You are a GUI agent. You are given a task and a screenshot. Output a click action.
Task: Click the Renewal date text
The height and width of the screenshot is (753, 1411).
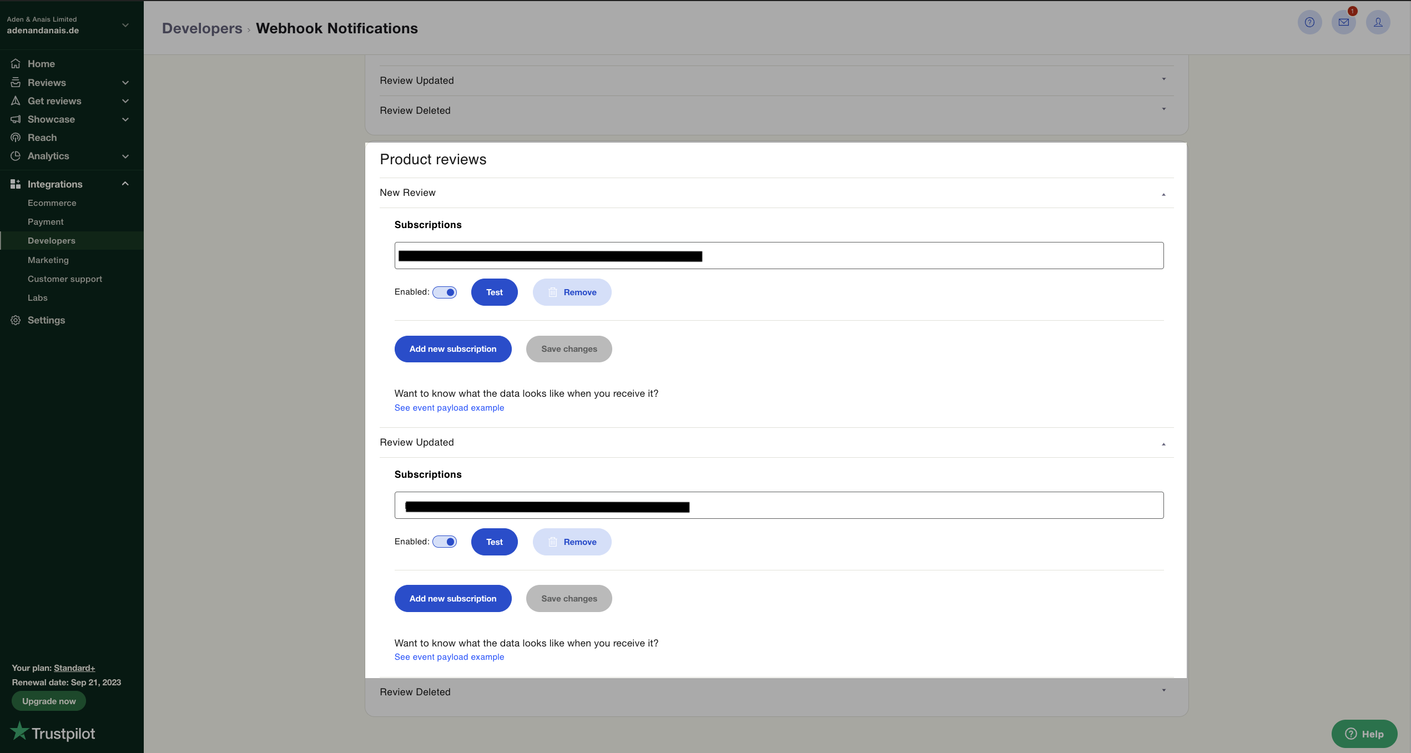point(67,683)
